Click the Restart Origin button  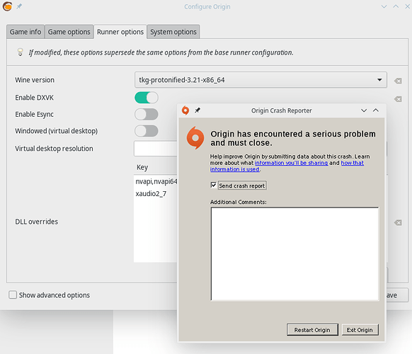312,330
